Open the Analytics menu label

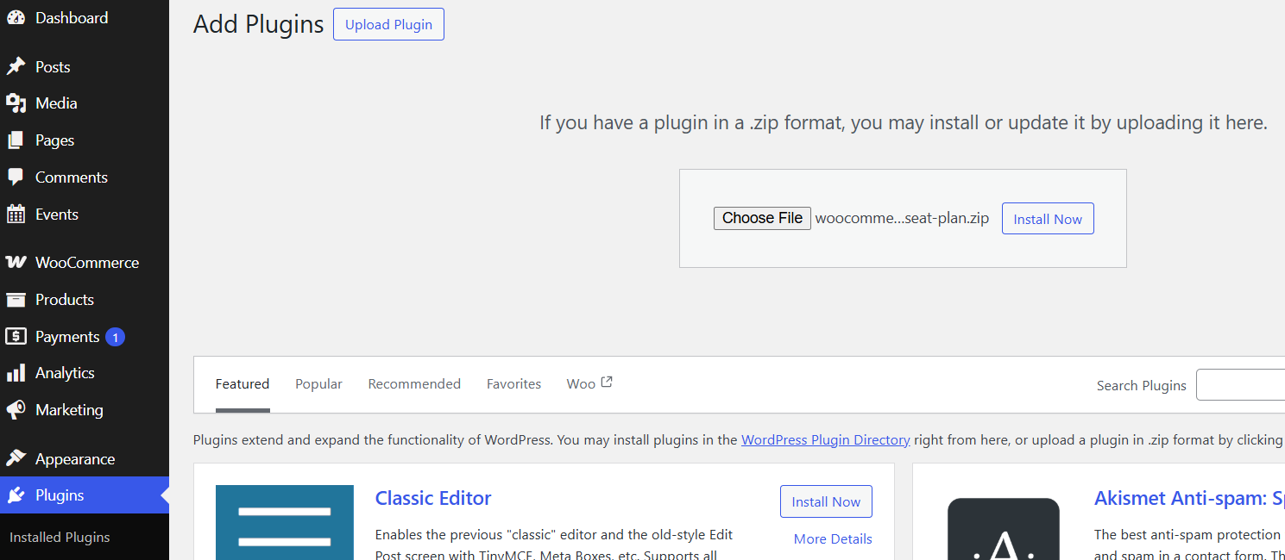pos(65,373)
